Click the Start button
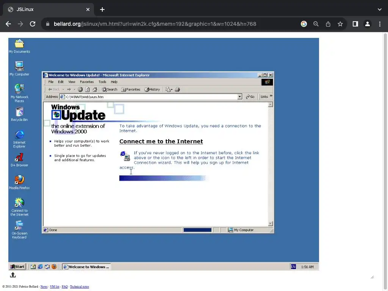 (x=17, y=266)
